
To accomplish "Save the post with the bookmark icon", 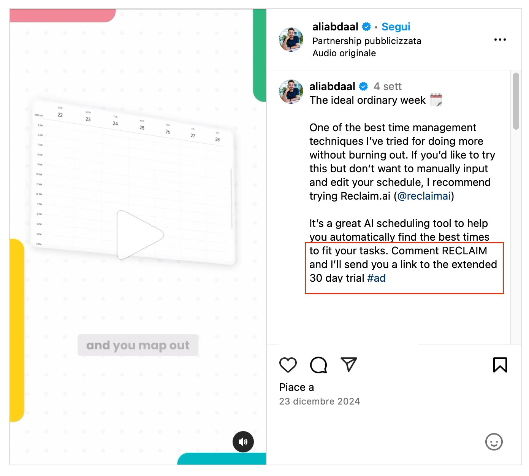I will click(x=500, y=365).
